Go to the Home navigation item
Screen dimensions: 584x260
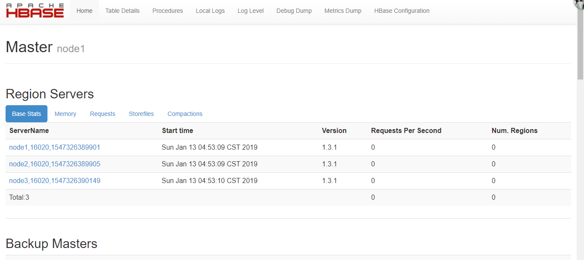tap(84, 10)
